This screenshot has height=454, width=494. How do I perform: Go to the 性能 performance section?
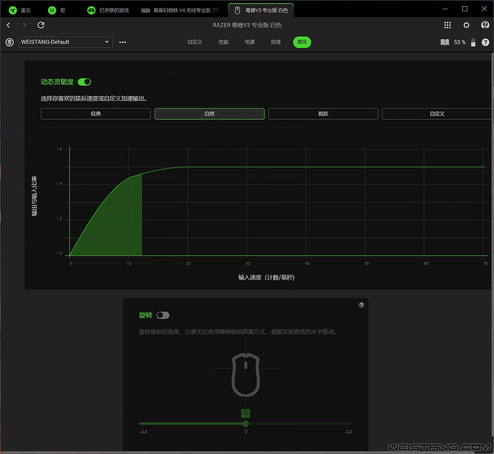223,42
